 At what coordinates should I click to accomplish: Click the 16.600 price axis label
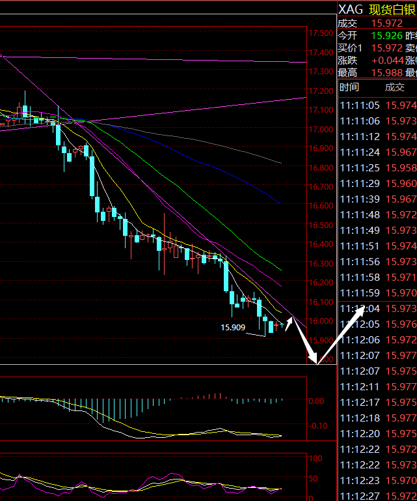point(321,205)
